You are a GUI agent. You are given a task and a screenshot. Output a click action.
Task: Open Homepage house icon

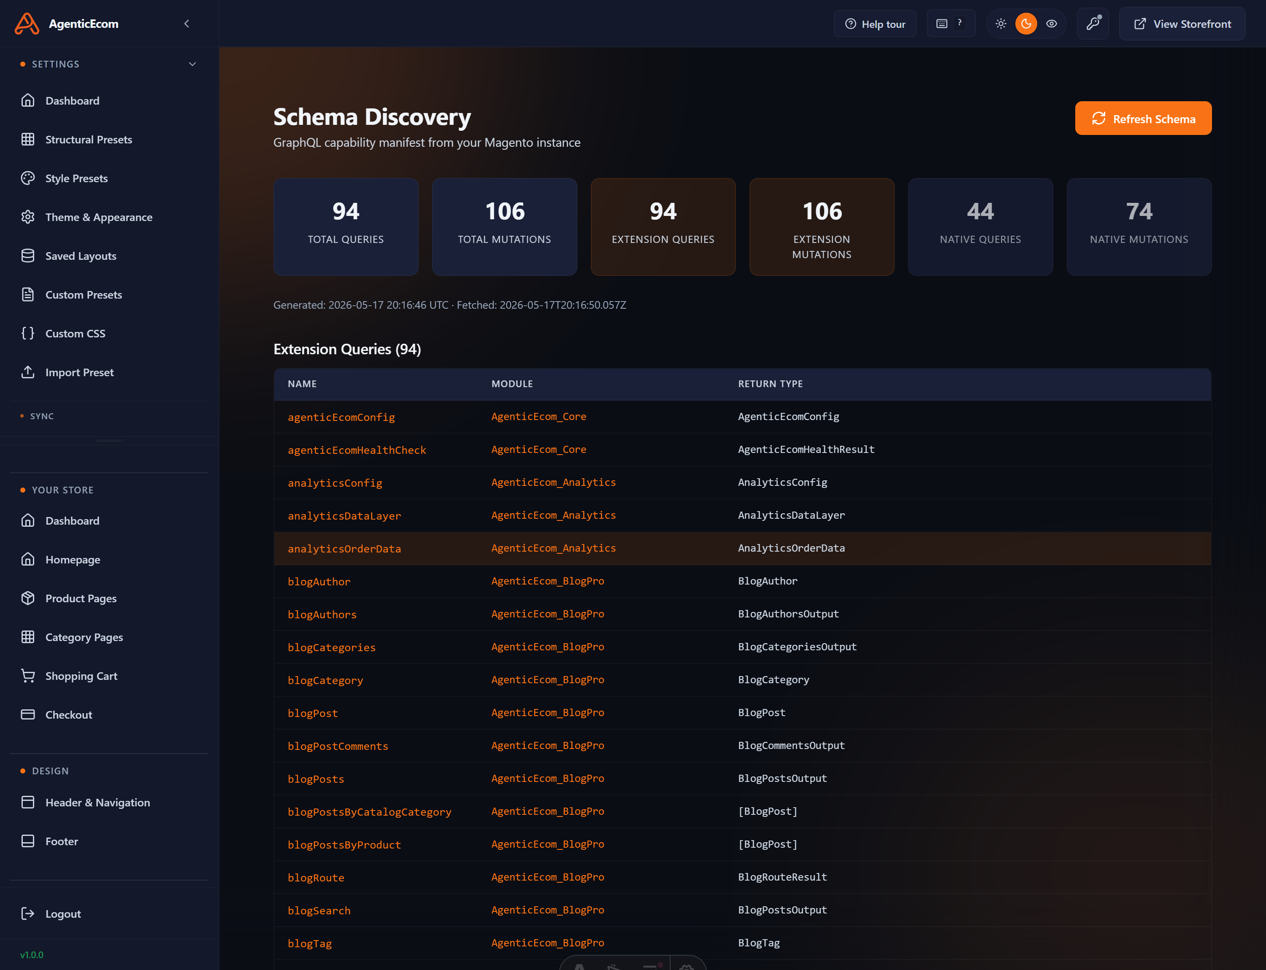click(x=28, y=559)
